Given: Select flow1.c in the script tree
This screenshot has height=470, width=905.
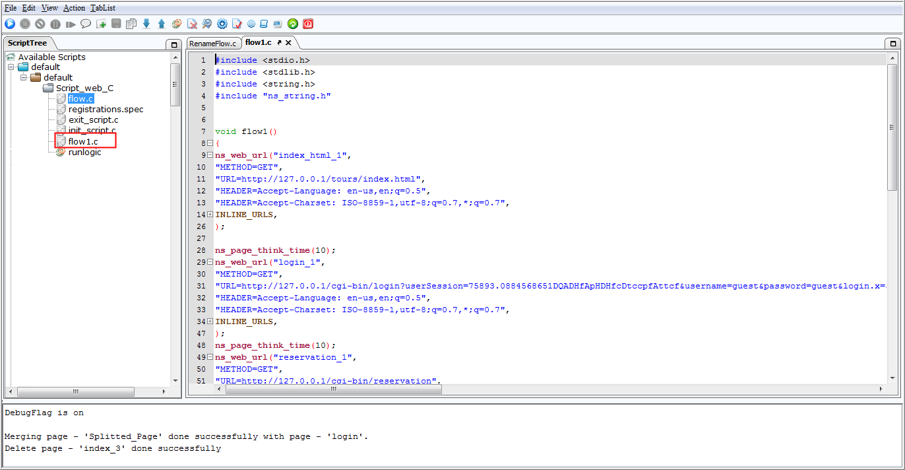Looking at the screenshot, I should 83,141.
